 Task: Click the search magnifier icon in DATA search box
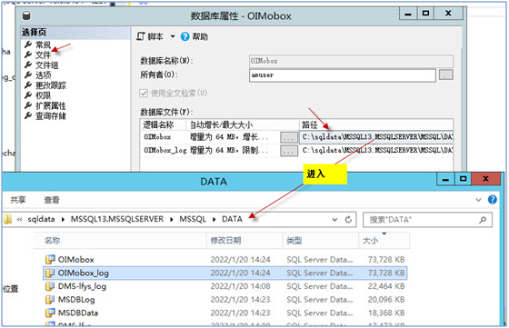483,220
